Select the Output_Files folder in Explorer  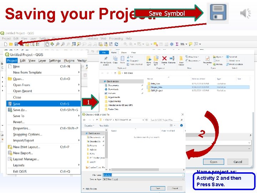(198, 87)
